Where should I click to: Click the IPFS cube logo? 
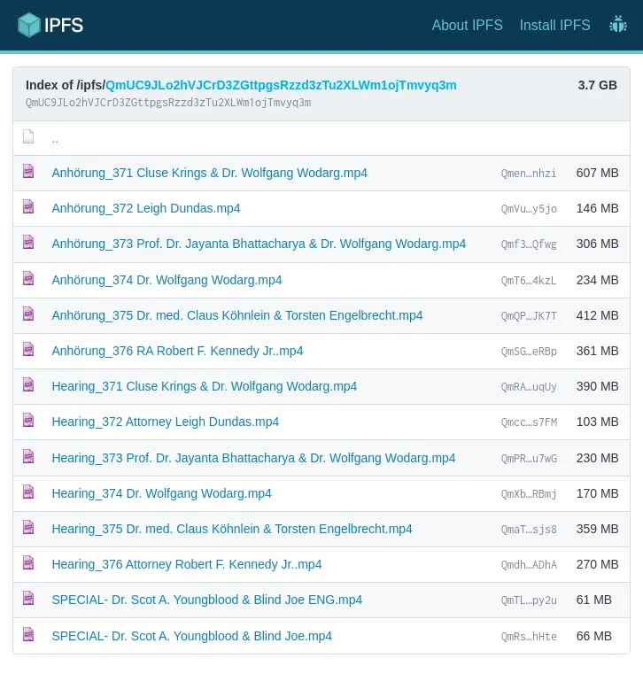click(x=29, y=25)
